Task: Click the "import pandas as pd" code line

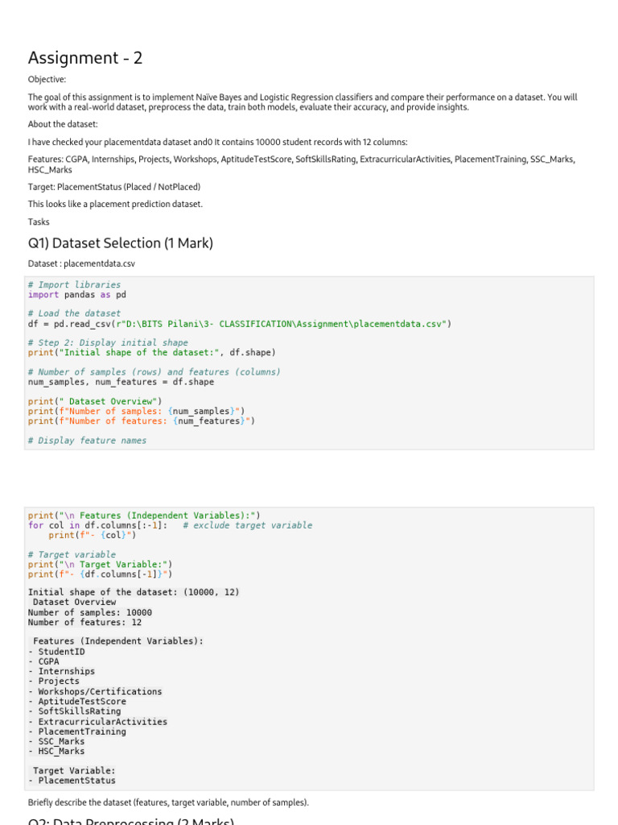Action: tap(76, 295)
